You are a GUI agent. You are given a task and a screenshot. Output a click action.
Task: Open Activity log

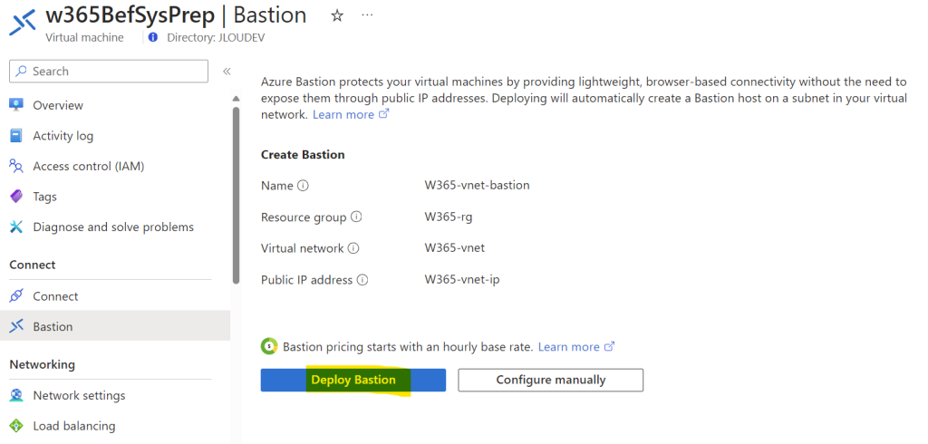63,136
